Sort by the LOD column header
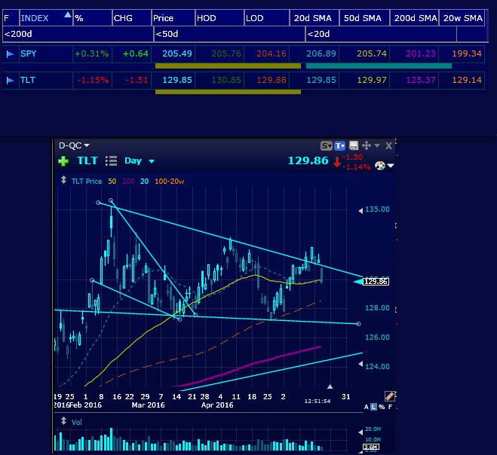 pos(267,18)
